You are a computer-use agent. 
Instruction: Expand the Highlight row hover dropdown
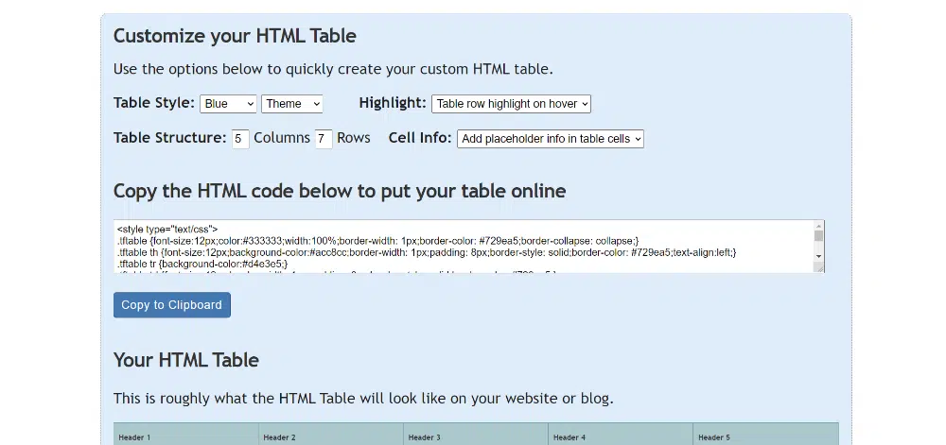(x=511, y=104)
